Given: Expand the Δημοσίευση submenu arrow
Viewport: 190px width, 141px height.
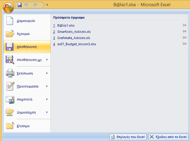Looking at the screenshot, I should [x=47, y=112].
